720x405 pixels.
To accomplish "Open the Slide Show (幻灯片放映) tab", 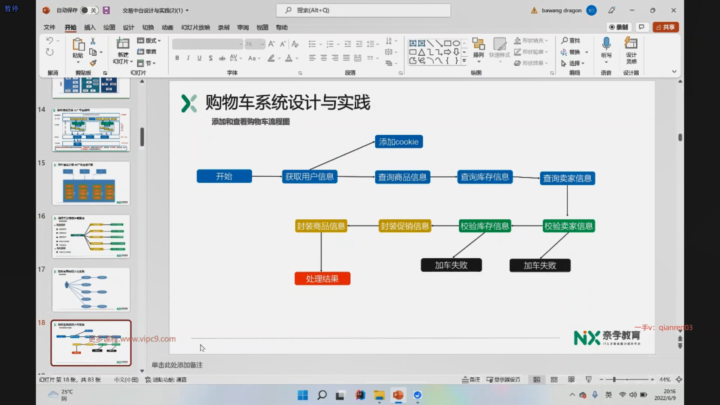I will point(195,27).
